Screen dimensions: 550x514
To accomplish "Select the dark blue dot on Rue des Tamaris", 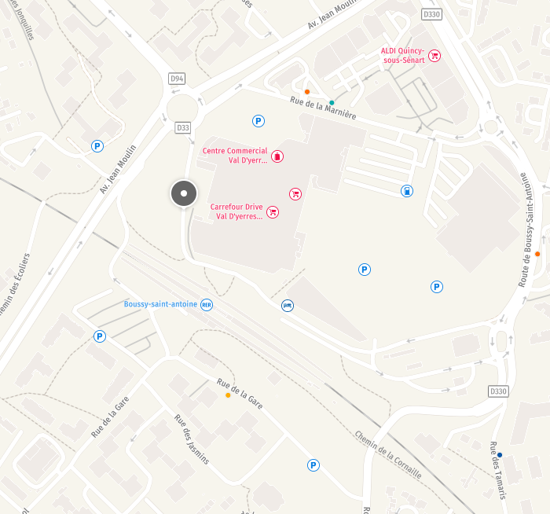I will (500, 455).
